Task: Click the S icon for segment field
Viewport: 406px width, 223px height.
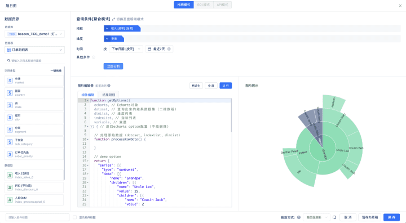Action: click(10, 130)
